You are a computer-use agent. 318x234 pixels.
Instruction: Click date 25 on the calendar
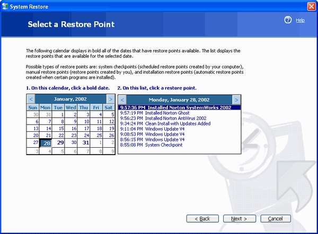click(x=96, y=136)
